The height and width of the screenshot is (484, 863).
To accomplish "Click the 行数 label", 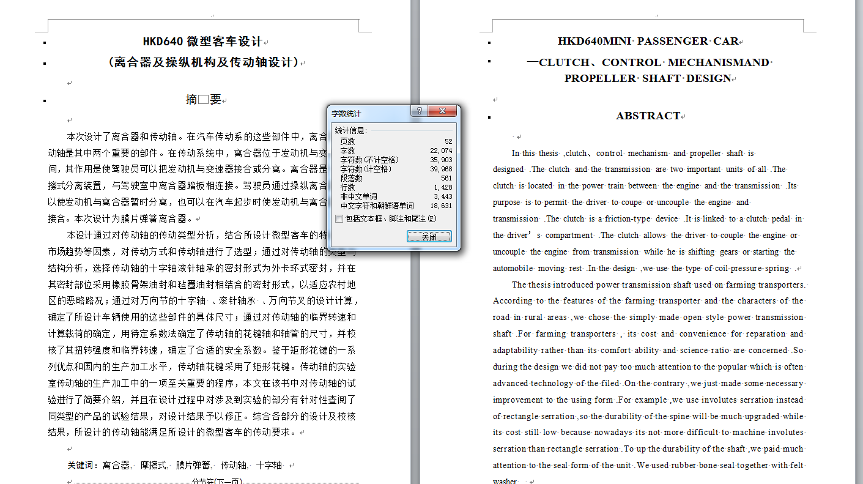I will 347,187.
